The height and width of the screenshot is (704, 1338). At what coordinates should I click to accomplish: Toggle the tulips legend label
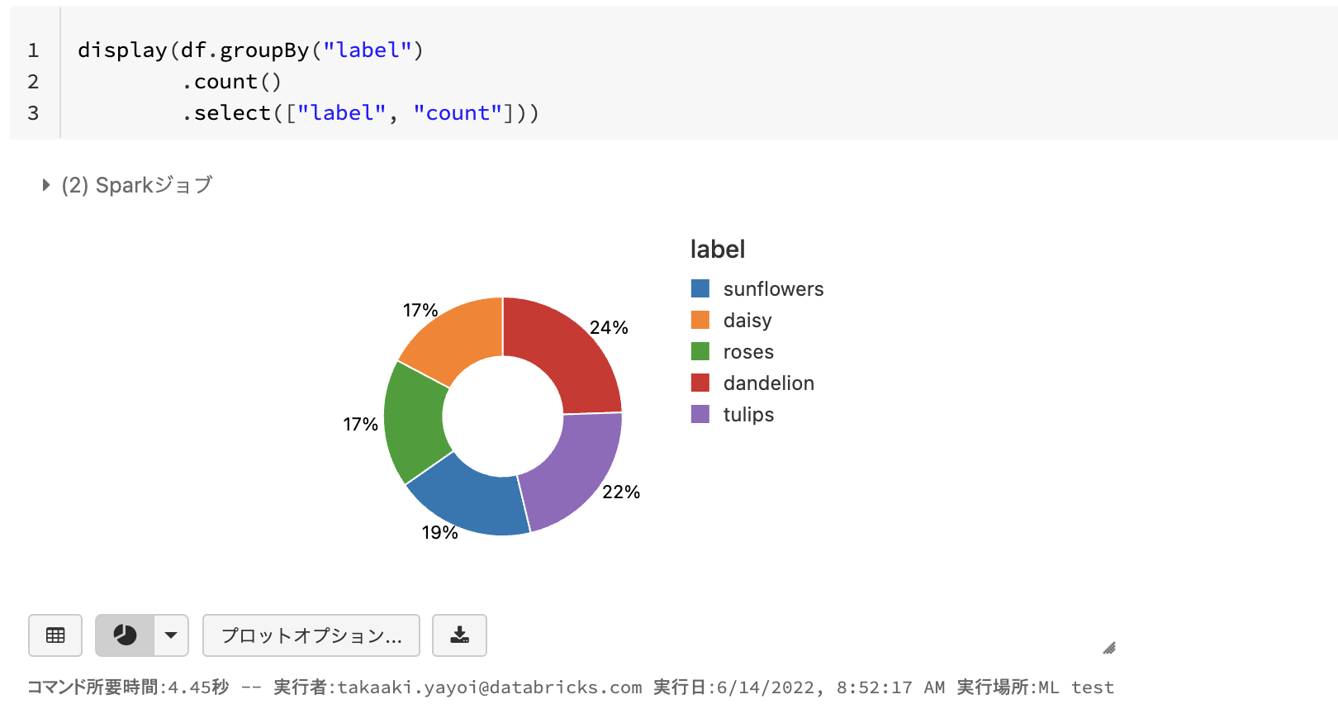(748, 415)
